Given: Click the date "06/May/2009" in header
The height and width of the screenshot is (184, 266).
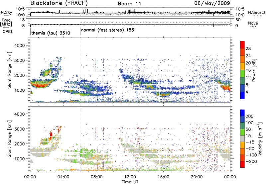Looking at the screenshot, I should 212,3.
